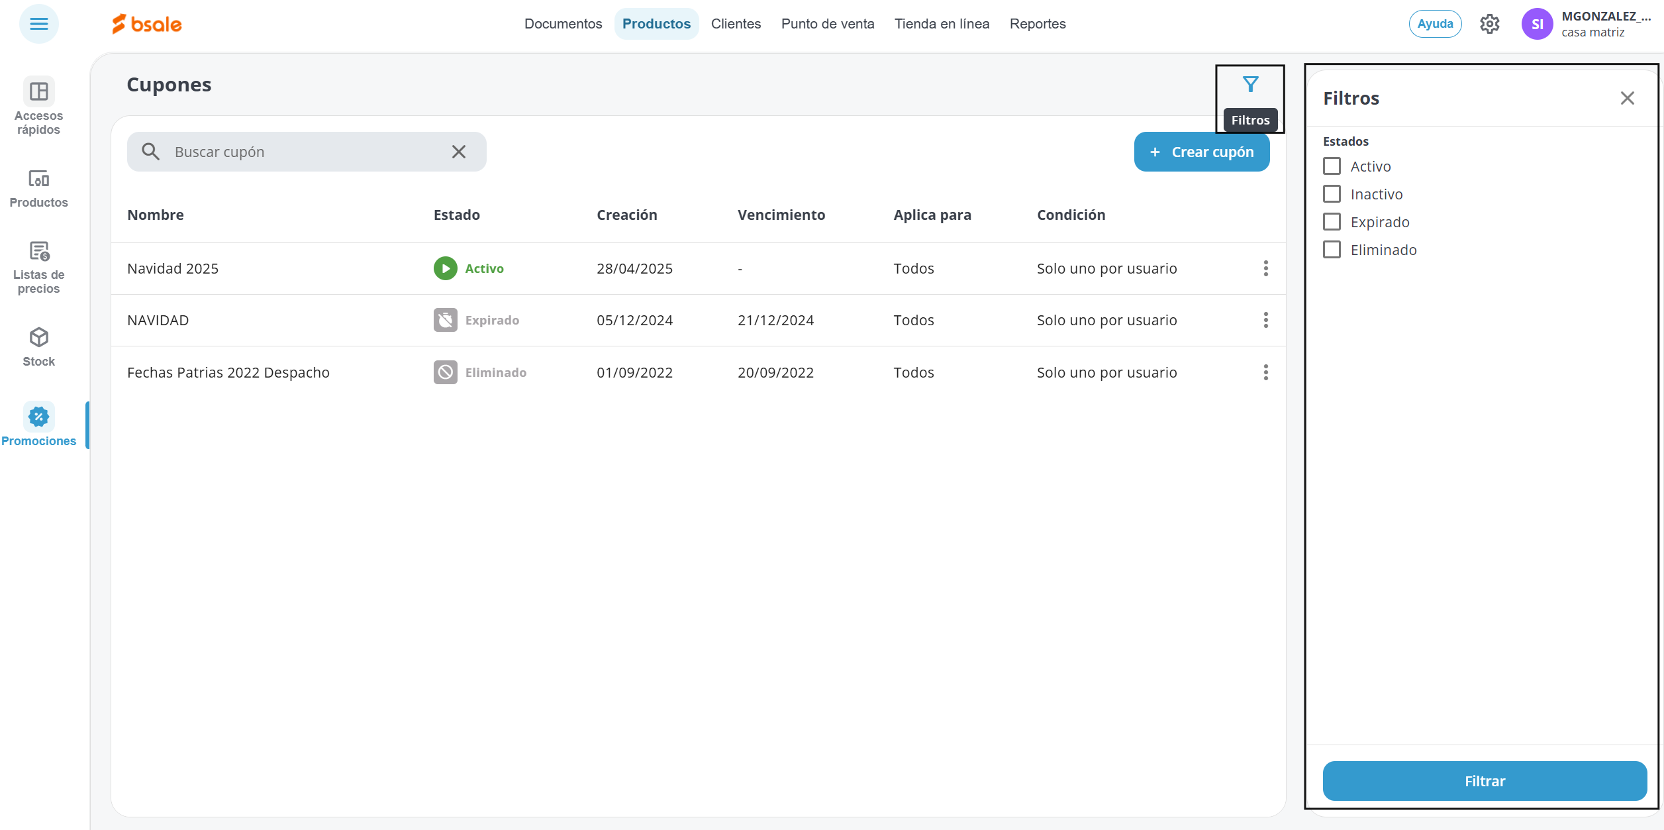Open options menu for Navidad 2025 coupon
This screenshot has width=1664, height=830.
coord(1265,268)
